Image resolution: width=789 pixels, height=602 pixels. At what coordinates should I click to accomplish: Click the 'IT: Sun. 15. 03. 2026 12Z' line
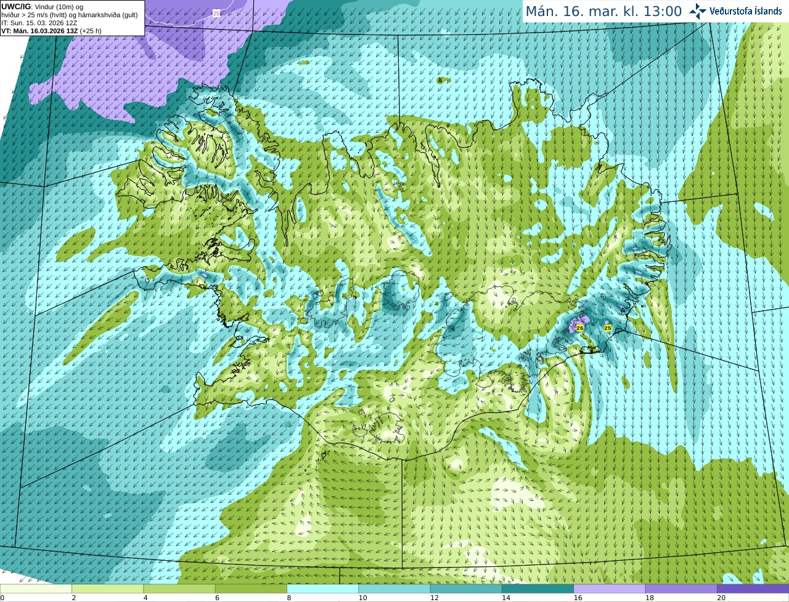(x=39, y=23)
